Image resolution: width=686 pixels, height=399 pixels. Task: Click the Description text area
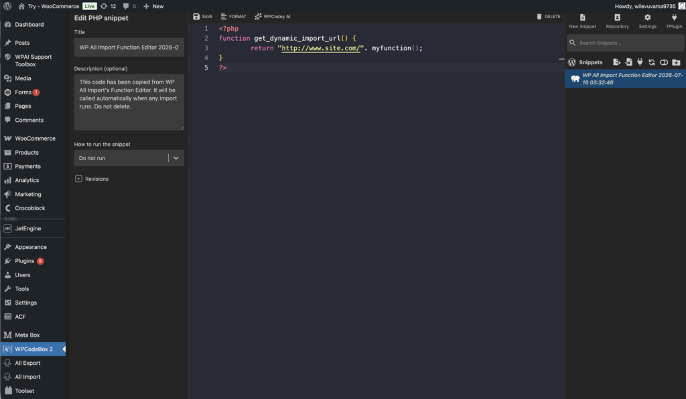click(129, 102)
